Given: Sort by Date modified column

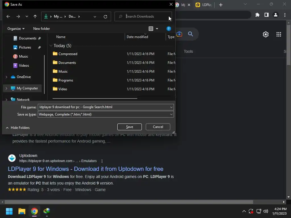Looking at the screenshot, I should [137, 37].
